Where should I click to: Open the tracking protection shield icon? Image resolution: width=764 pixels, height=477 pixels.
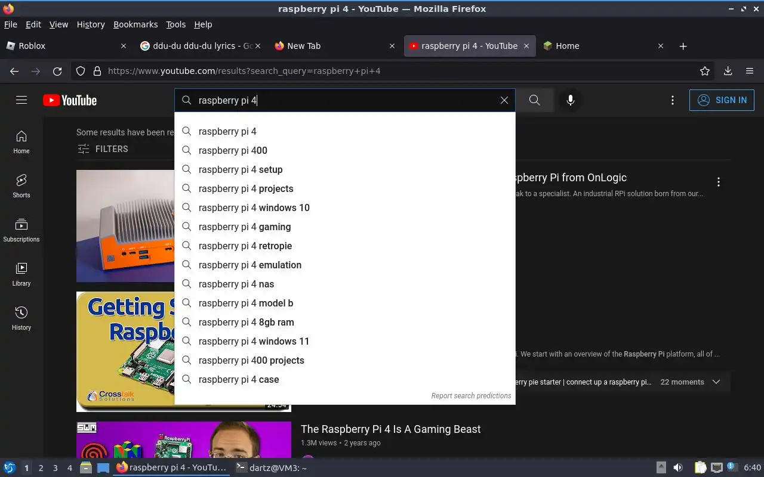(81, 71)
